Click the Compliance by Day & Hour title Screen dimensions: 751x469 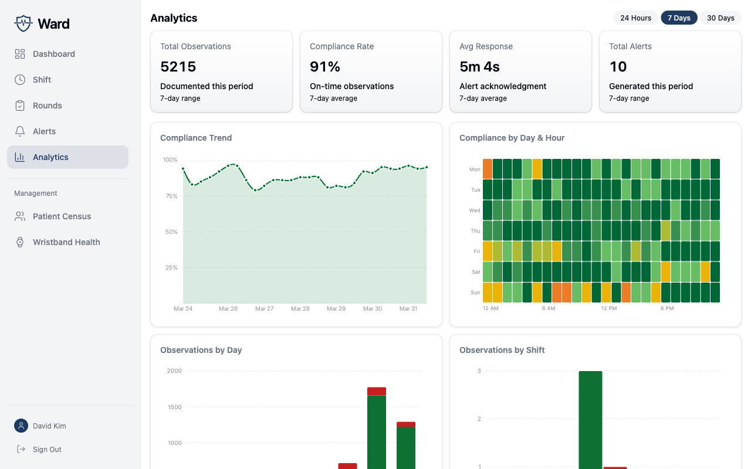point(512,138)
